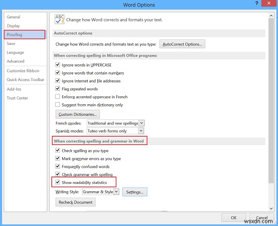Enable Suggest from main dictionary only
Image resolution: width=278 pixels, height=226 pixels.
(57, 104)
